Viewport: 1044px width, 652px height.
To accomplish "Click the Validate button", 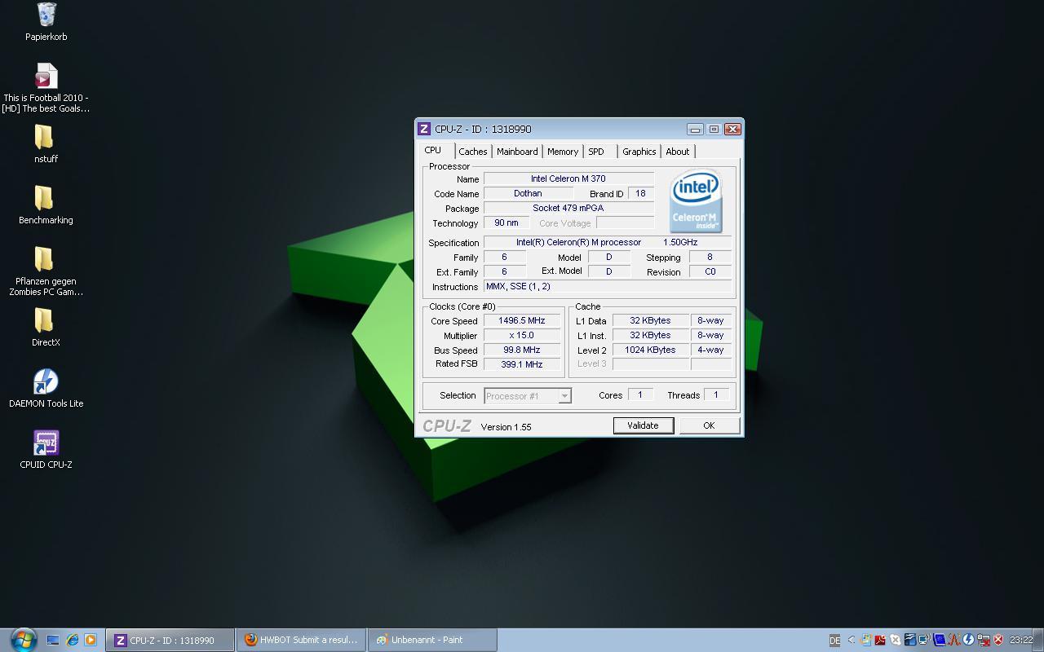I will point(643,425).
